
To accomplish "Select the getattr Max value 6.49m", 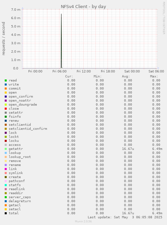I will coord(157,149).
